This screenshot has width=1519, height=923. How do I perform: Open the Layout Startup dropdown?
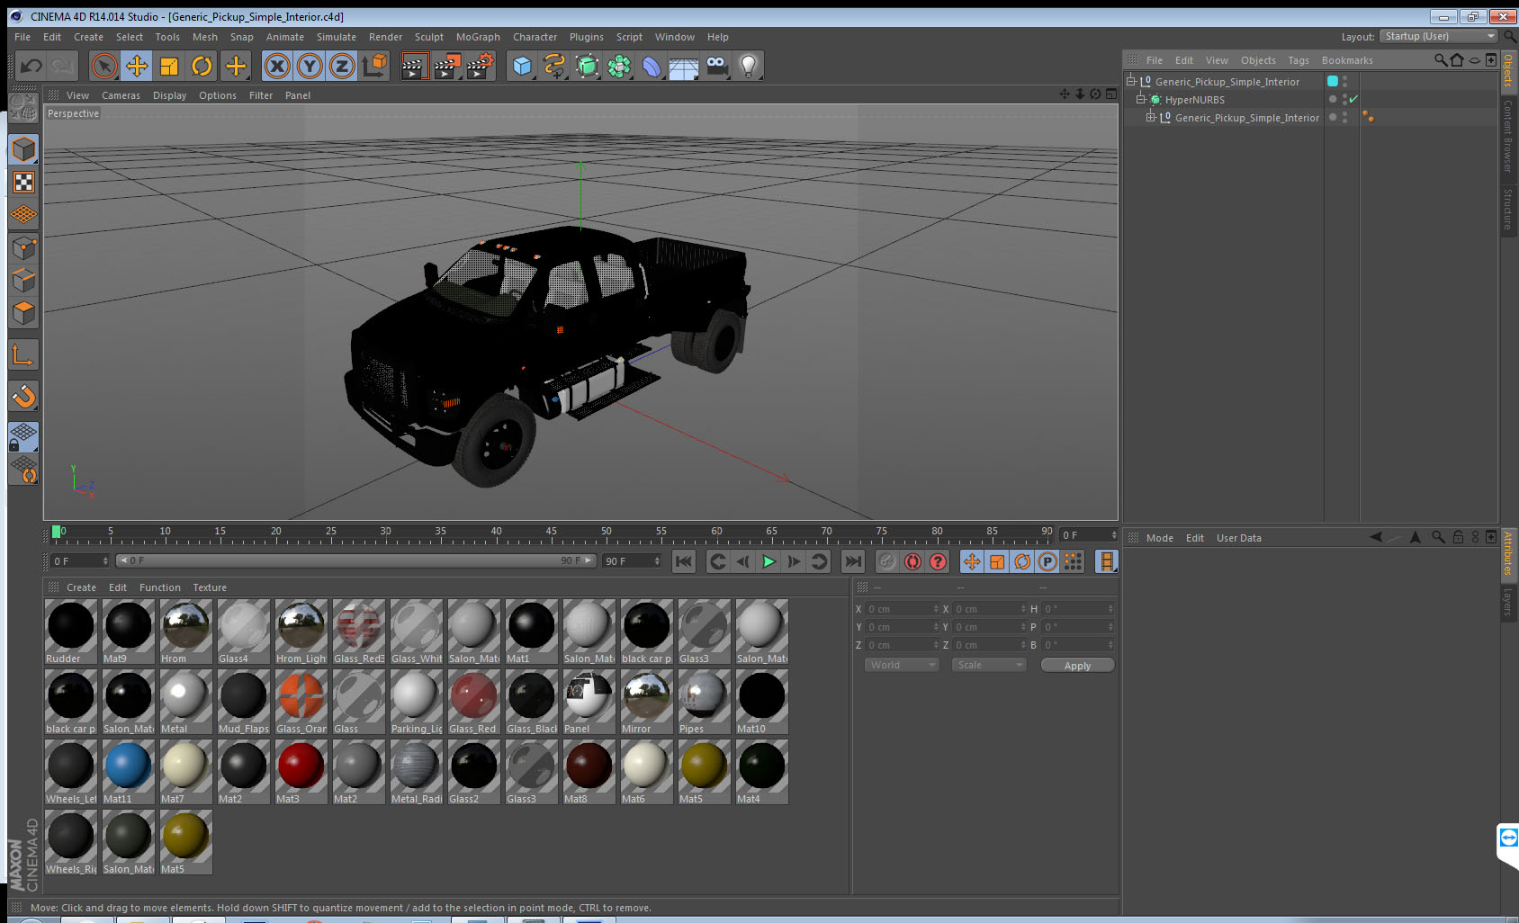coord(1439,36)
